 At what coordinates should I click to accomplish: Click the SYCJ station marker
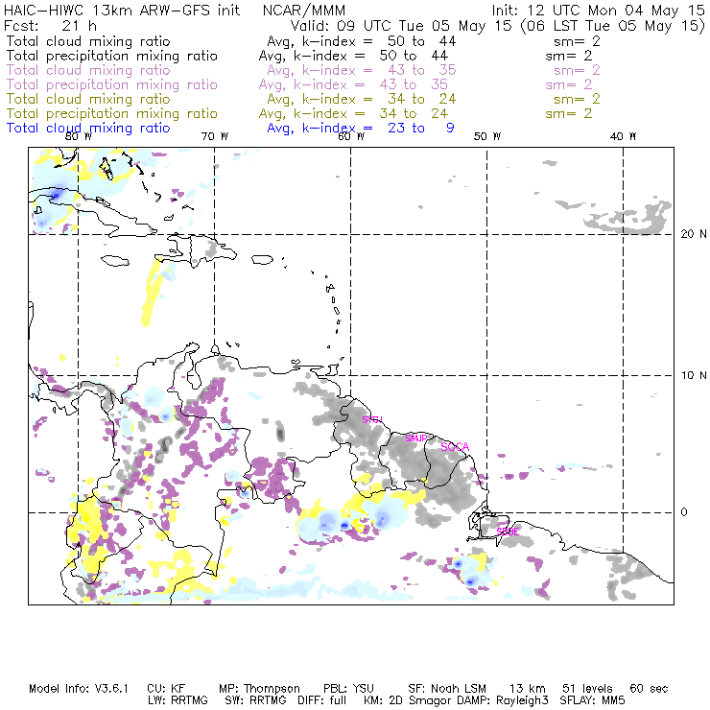(x=372, y=419)
